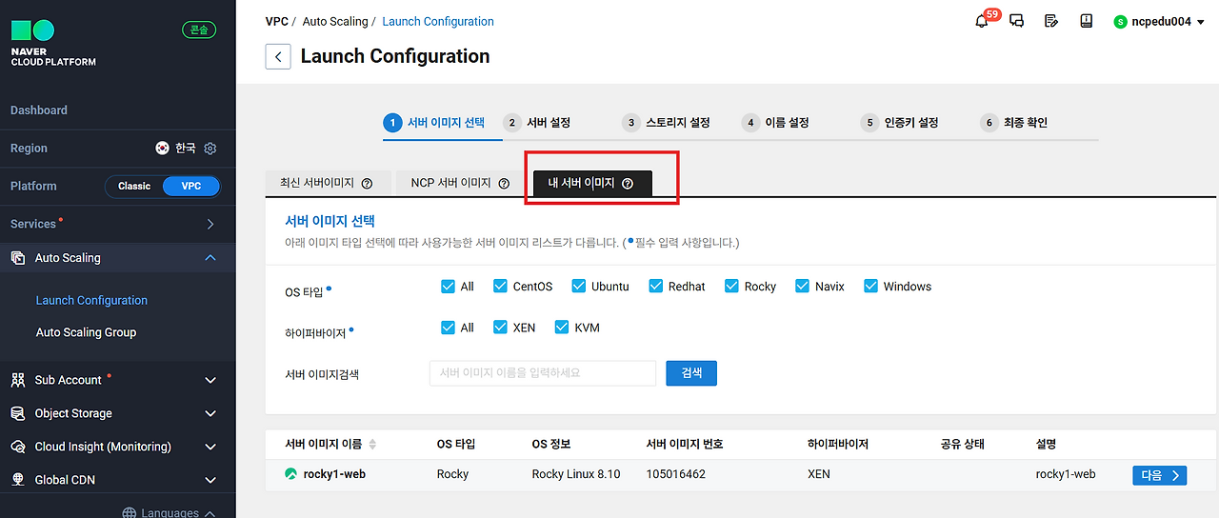Collapse the Auto Scaling menu chevron
The image size is (1219, 518).
tap(210, 258)
